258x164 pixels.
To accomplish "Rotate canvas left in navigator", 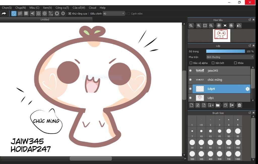I will 219,26.
